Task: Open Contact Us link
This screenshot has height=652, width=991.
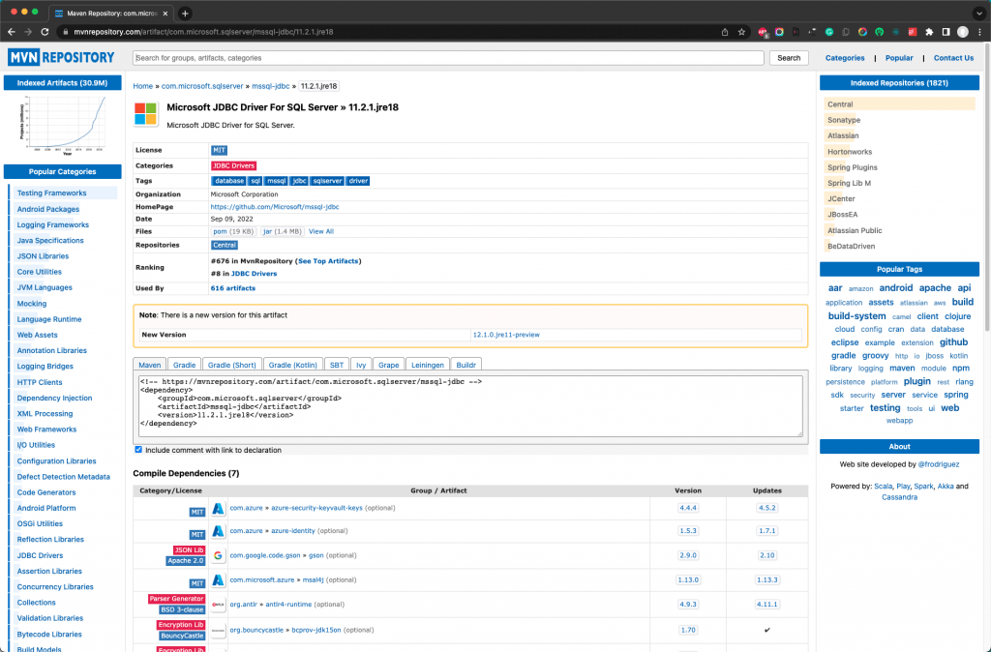Action: click(x=953, y=57)
